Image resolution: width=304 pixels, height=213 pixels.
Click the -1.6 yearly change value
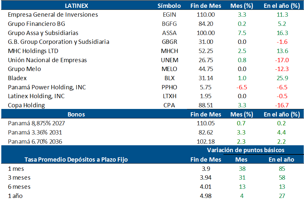tap(282, 42)
